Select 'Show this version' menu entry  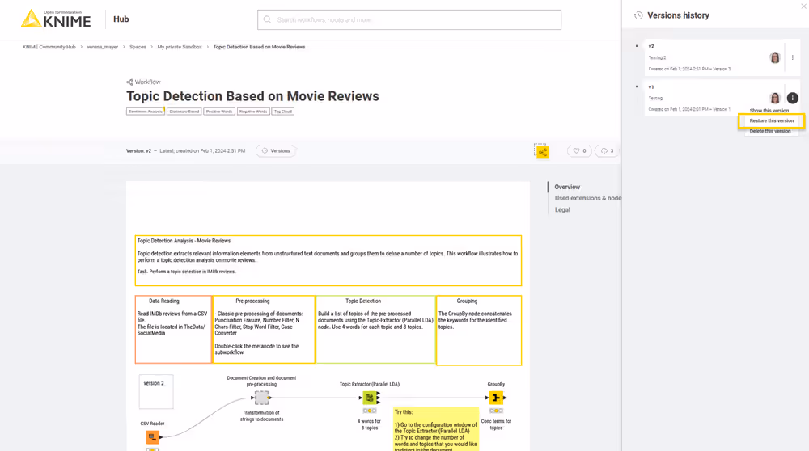tap(769, 111)
